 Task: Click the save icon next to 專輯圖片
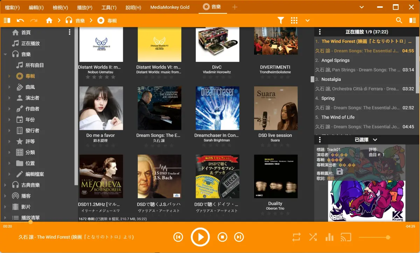[x=339, y=171]
